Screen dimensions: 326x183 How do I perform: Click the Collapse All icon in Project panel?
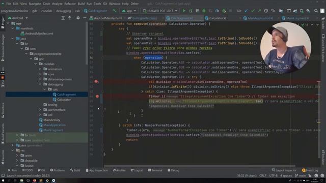tap(70, 18)
